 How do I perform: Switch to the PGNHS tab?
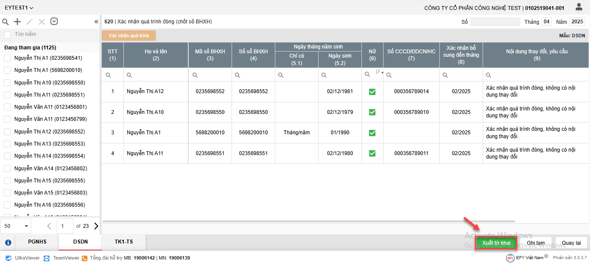37,242
